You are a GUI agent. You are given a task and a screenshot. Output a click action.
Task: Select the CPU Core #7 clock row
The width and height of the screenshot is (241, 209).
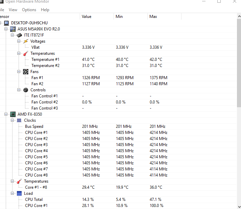tap(118, 169)
